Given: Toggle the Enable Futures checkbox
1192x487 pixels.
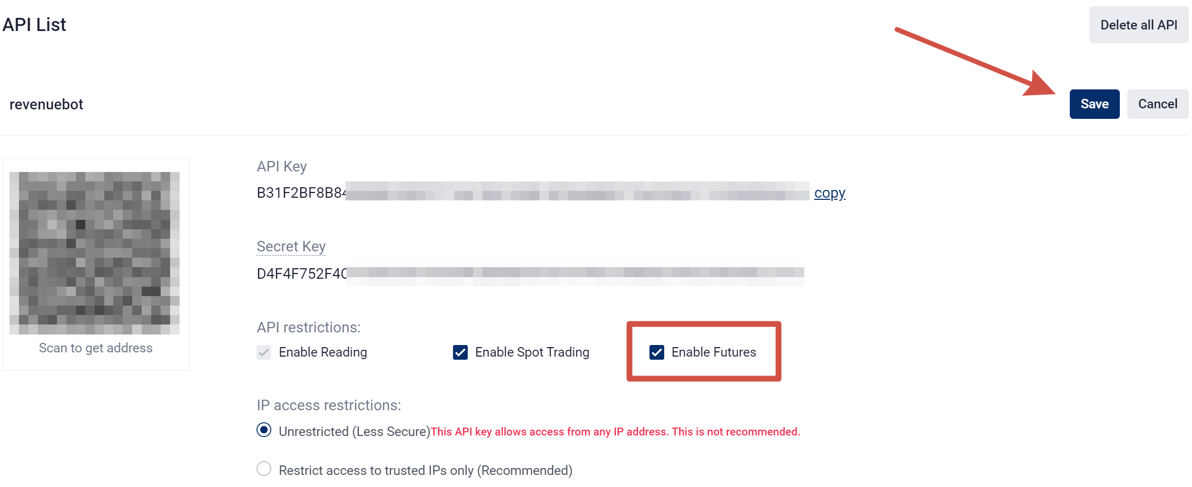Looking at the screenshot, I should click(656, 352).
